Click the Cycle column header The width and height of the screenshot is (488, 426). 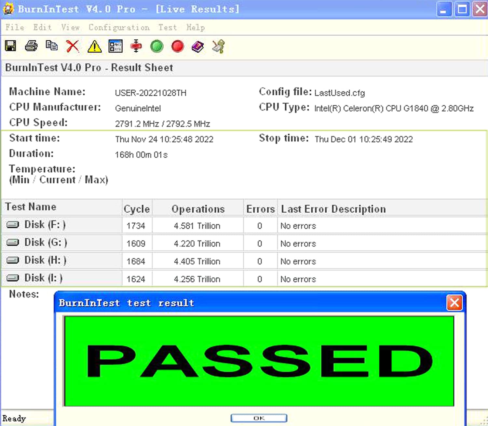137,208
